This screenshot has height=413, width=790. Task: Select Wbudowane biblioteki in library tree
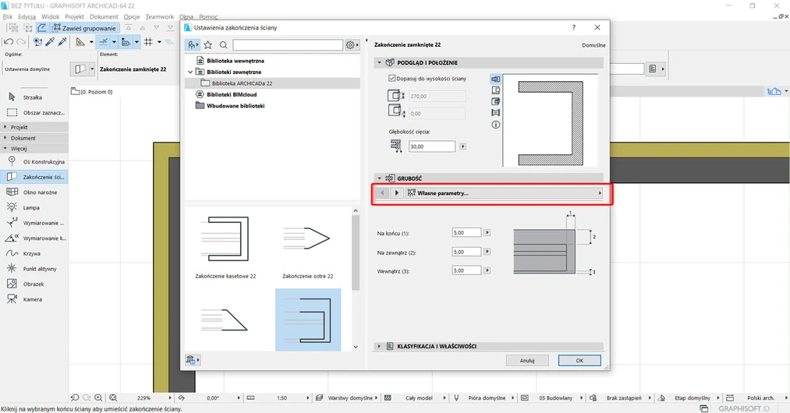click(x=236, y=106)
